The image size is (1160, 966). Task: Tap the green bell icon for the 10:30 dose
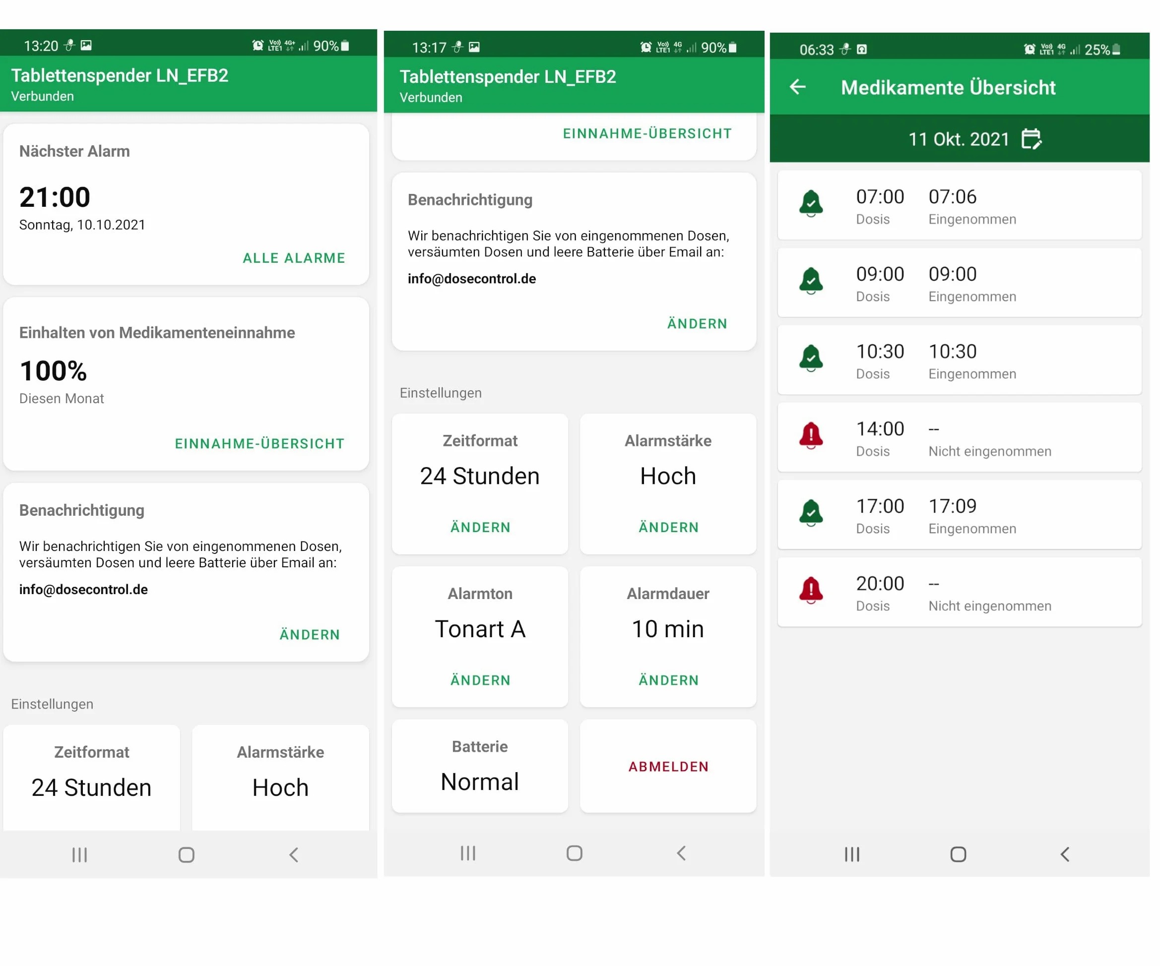pyautogui.click(x=811, y=358)
